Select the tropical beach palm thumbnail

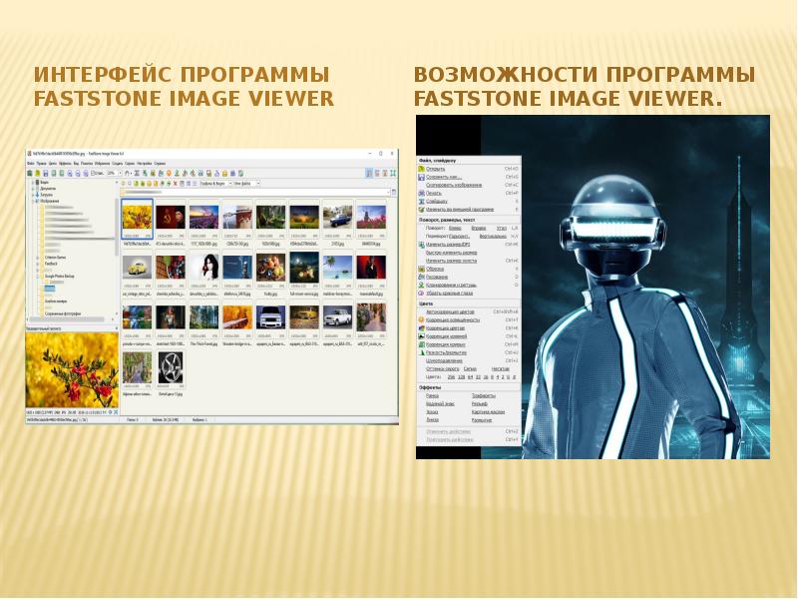click(x=337, y=268)
